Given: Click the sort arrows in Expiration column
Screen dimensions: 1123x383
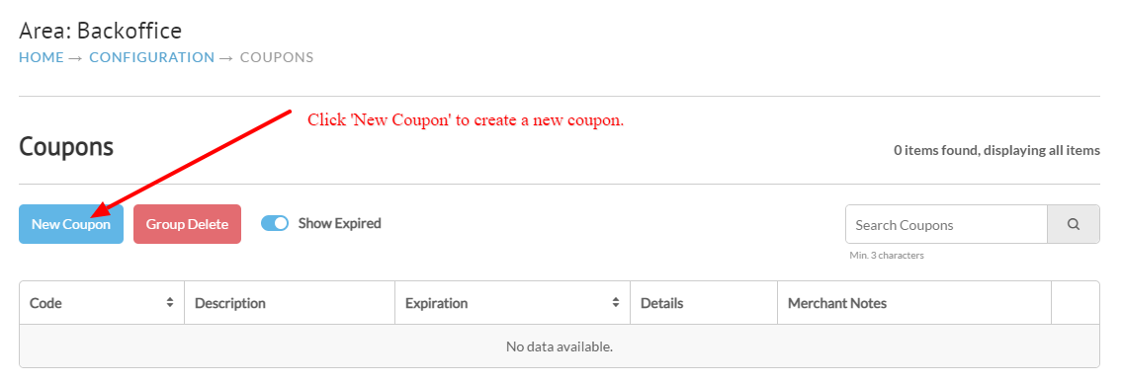Looking at the screenshot, I should point(615,303).
